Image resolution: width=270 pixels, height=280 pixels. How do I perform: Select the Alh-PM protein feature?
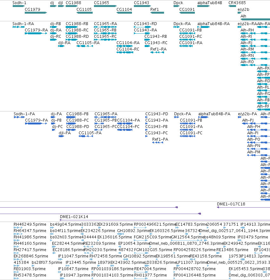[x=258, y=155]
